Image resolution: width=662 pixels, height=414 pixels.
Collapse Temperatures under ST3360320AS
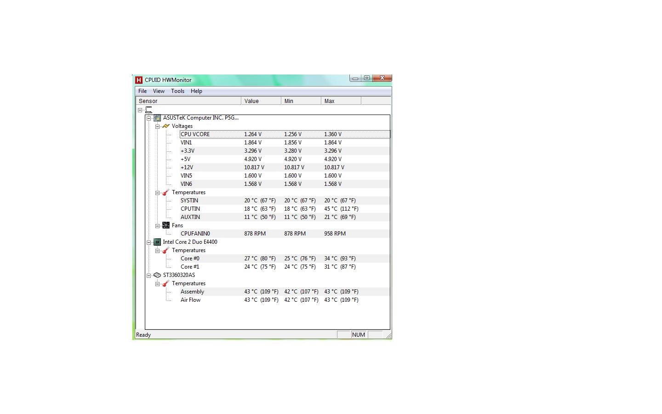point(158,284)
